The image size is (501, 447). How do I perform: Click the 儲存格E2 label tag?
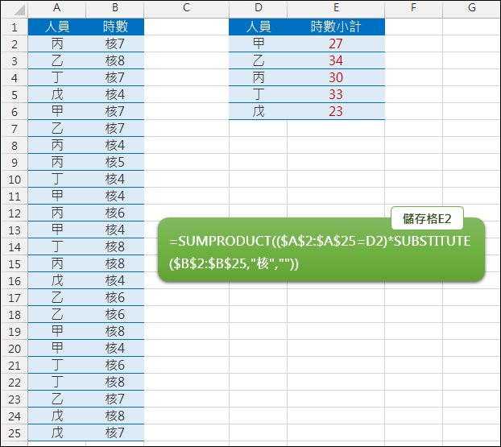(427, 218)
